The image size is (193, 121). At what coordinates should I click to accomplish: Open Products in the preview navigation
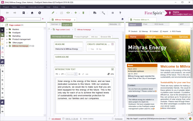167,37
